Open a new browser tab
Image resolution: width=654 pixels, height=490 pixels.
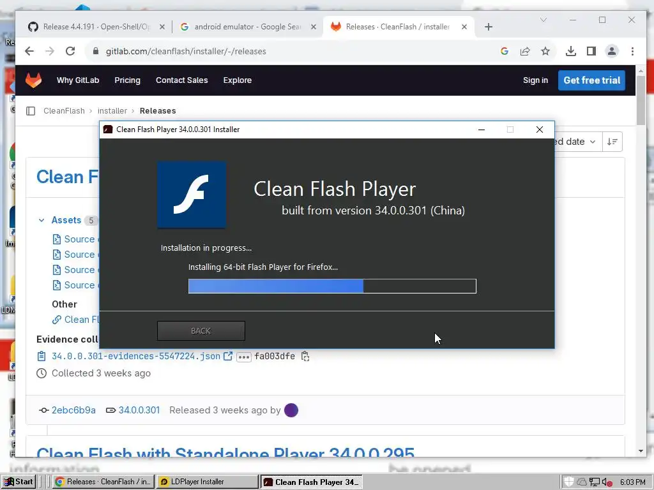click(x=489, y=27)
